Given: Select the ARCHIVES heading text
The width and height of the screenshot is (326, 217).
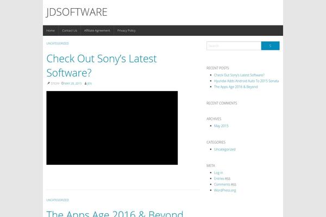Looking at the screenshot, I should pyautogui.click(x=214, y=119).
